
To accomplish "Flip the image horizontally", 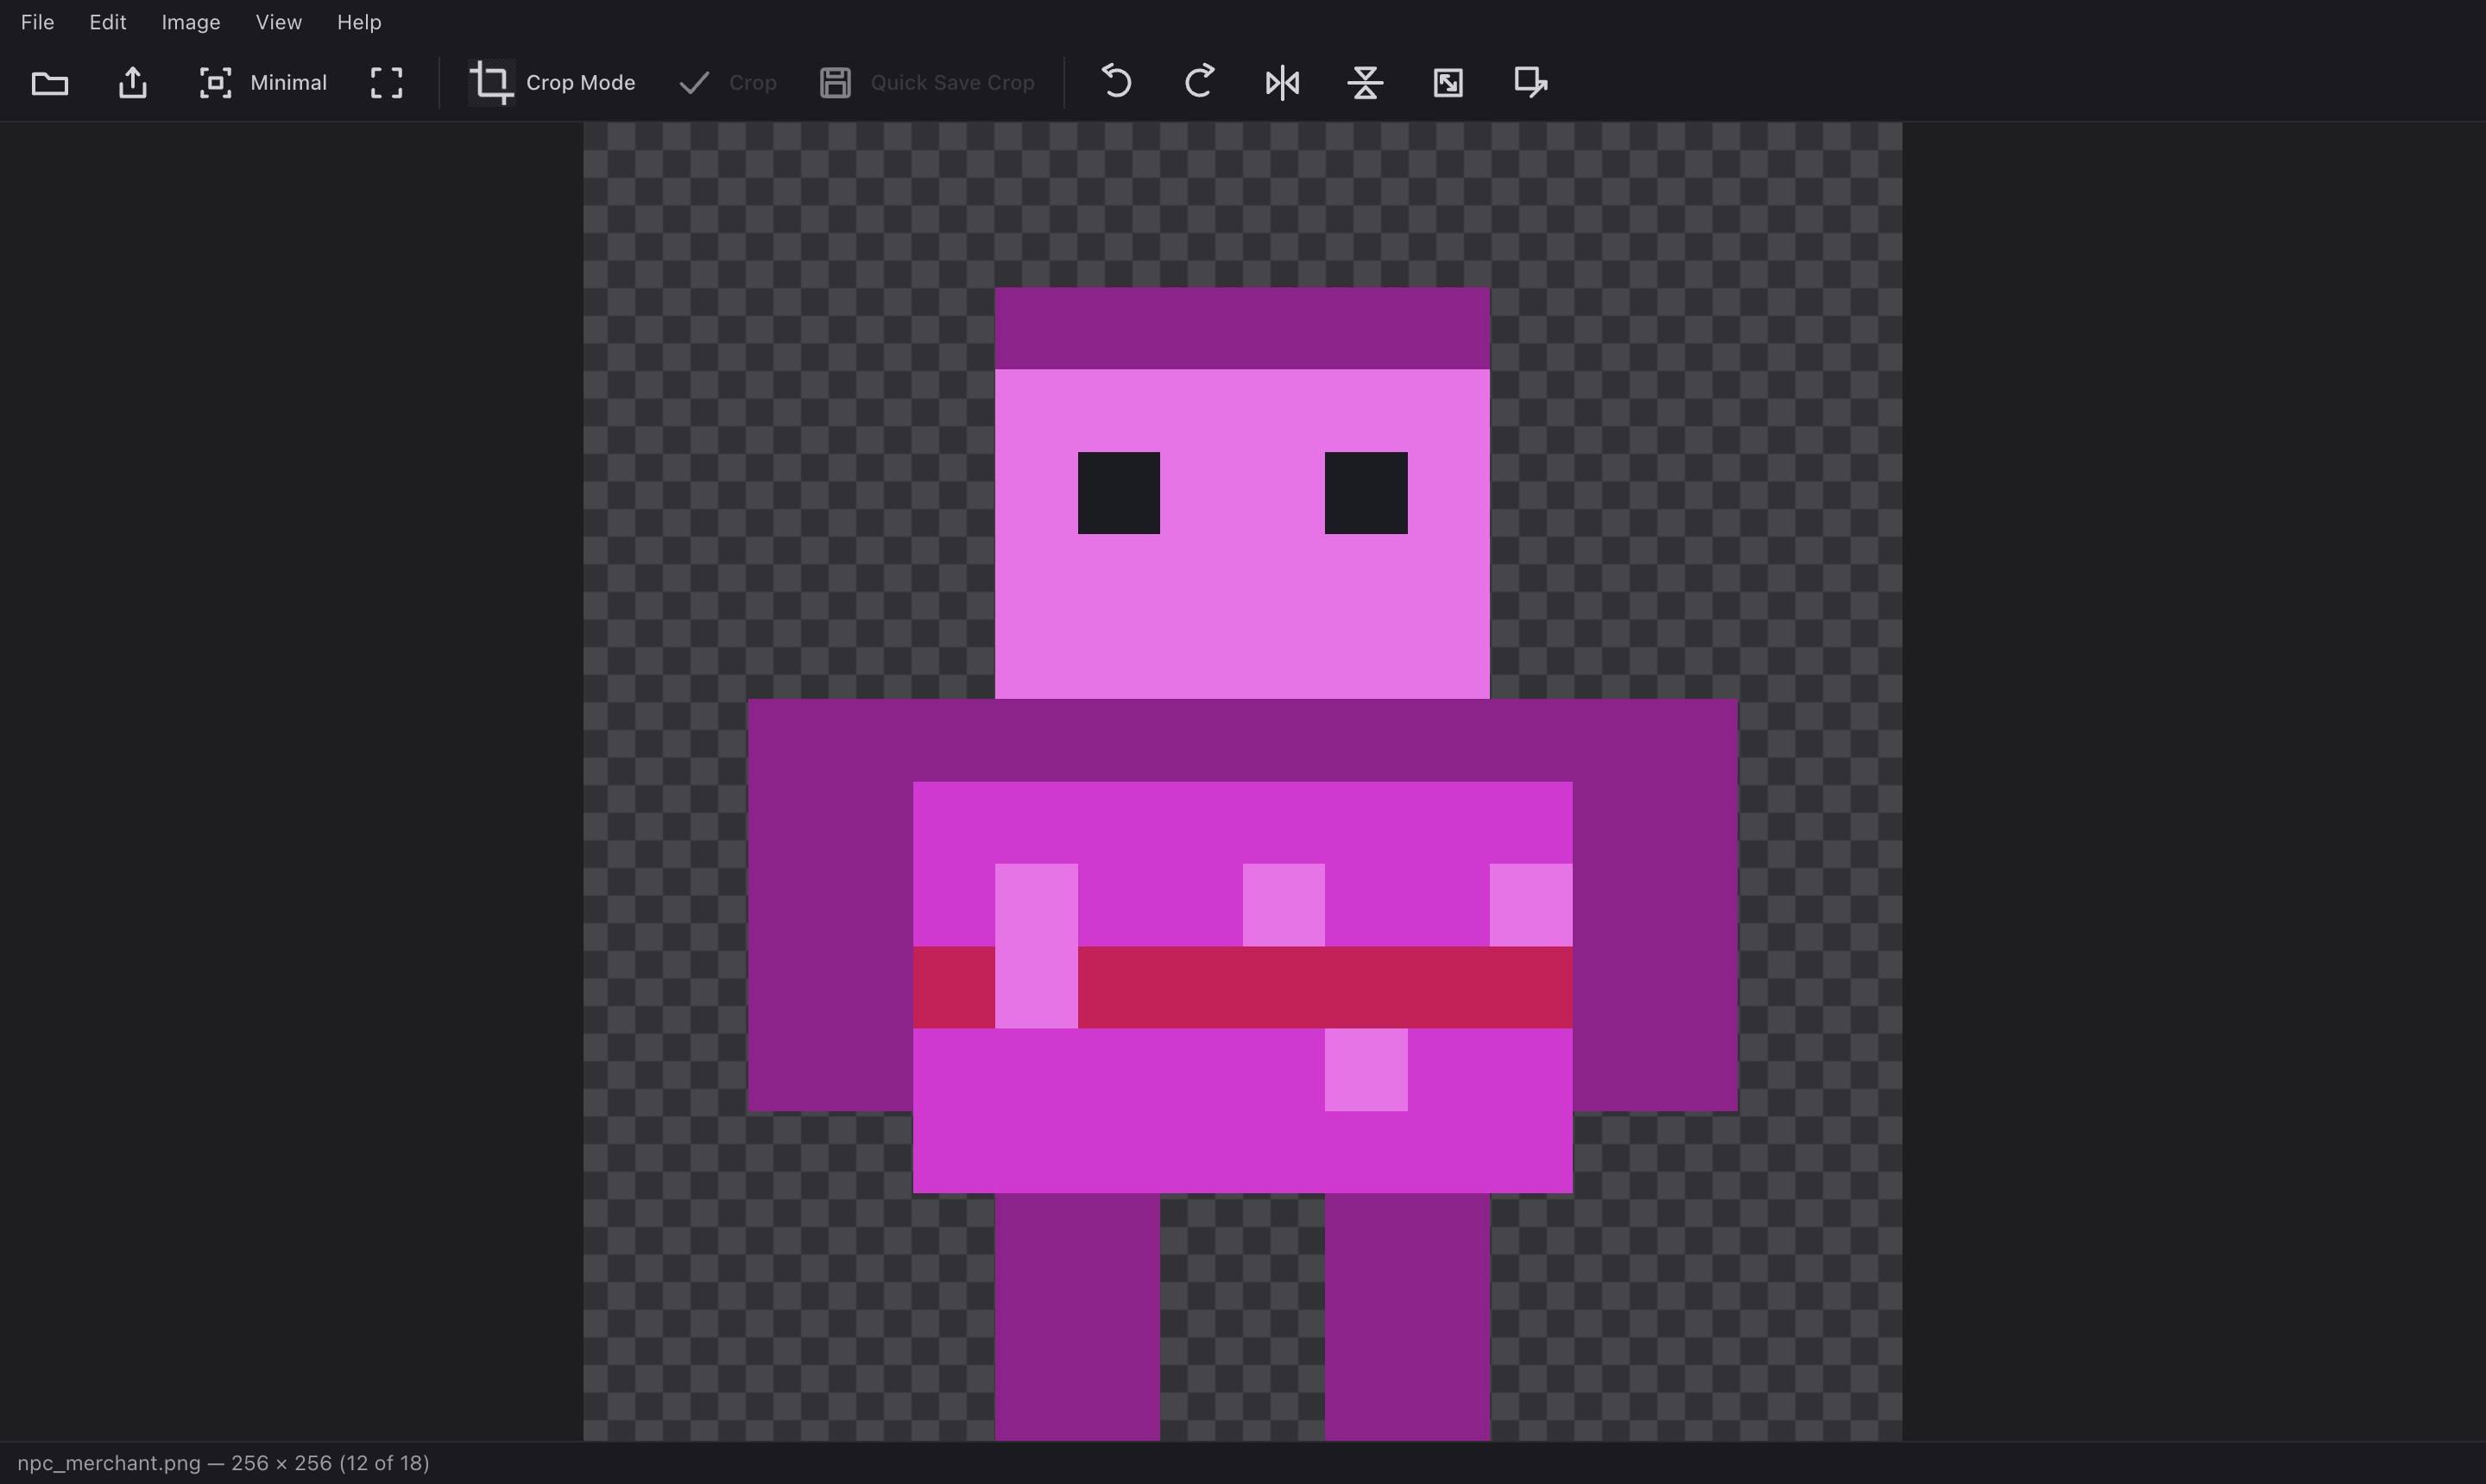I will click(1282, 82).
